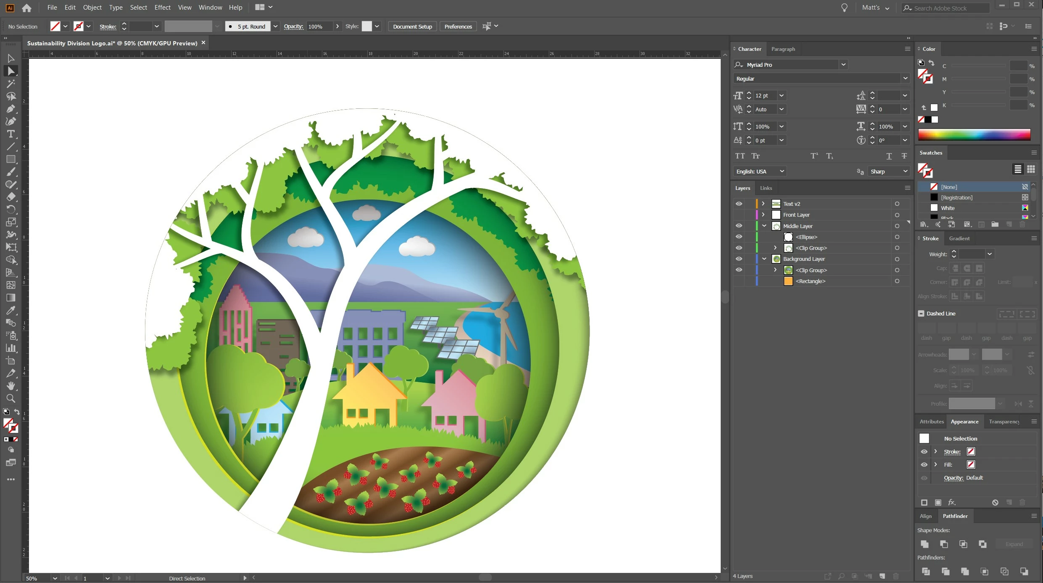Select the Eyedropper tool
This screenshot has width=1043, height=583.
point(11,310)
